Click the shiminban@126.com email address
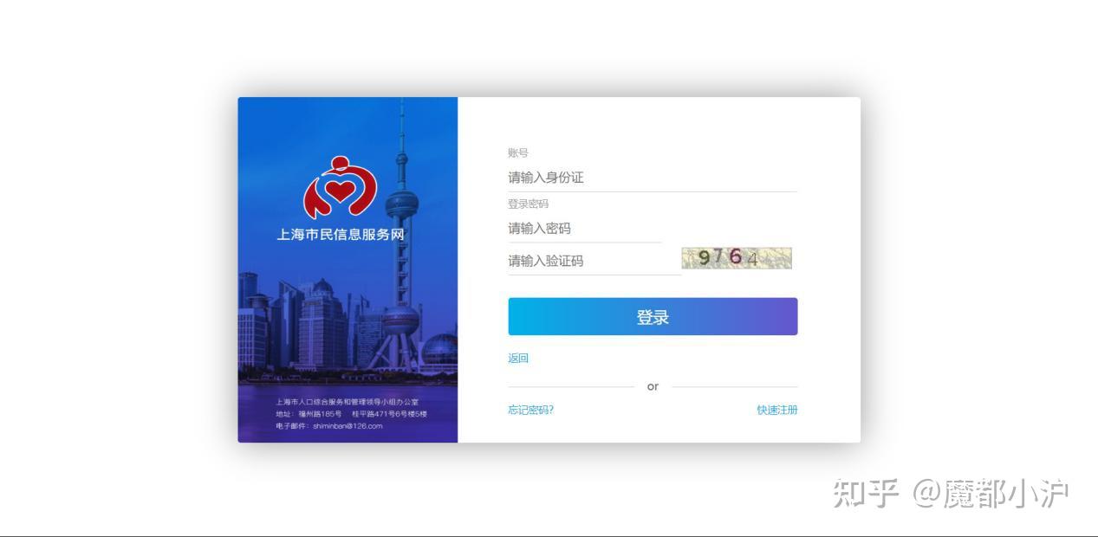 click(348, 425)
